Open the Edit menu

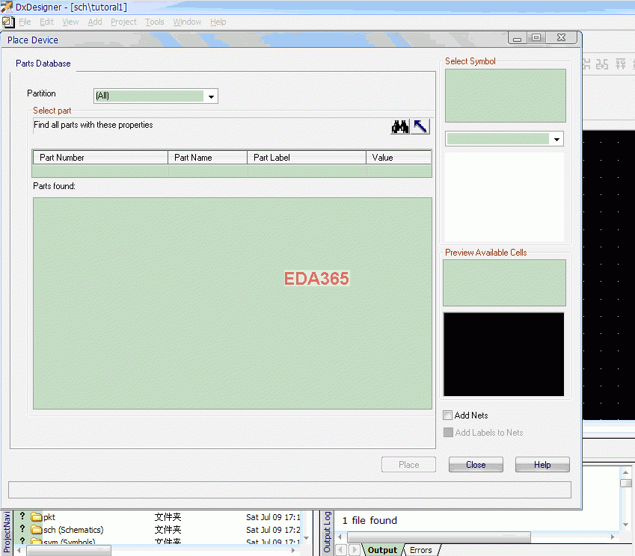(46, 22)
